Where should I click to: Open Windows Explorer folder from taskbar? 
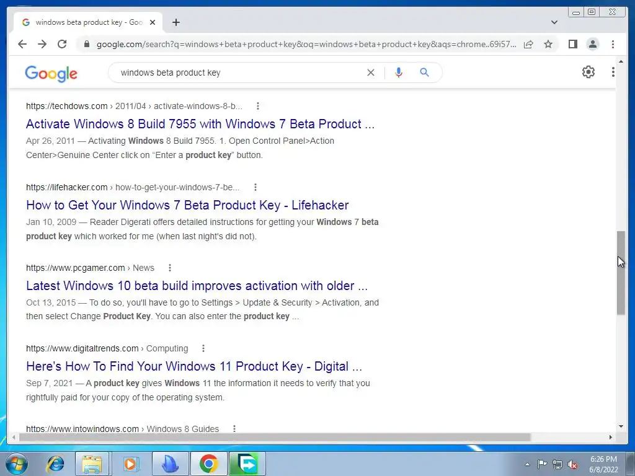pos(92,464)
